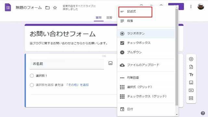Click 「その他」を追加 link

point(77,85)
